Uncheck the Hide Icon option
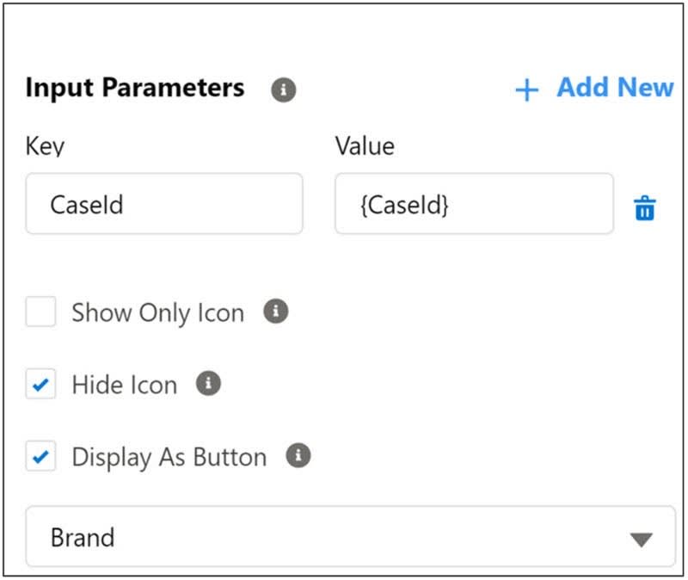 click(x=40, y=384)
